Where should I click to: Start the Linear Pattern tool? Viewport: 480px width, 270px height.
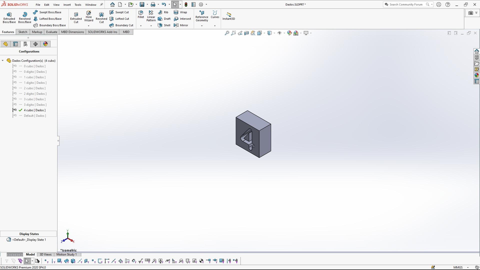[x=151, y=16]
